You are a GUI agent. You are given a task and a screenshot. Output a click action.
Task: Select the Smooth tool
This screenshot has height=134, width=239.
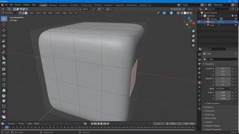(4, 101)
